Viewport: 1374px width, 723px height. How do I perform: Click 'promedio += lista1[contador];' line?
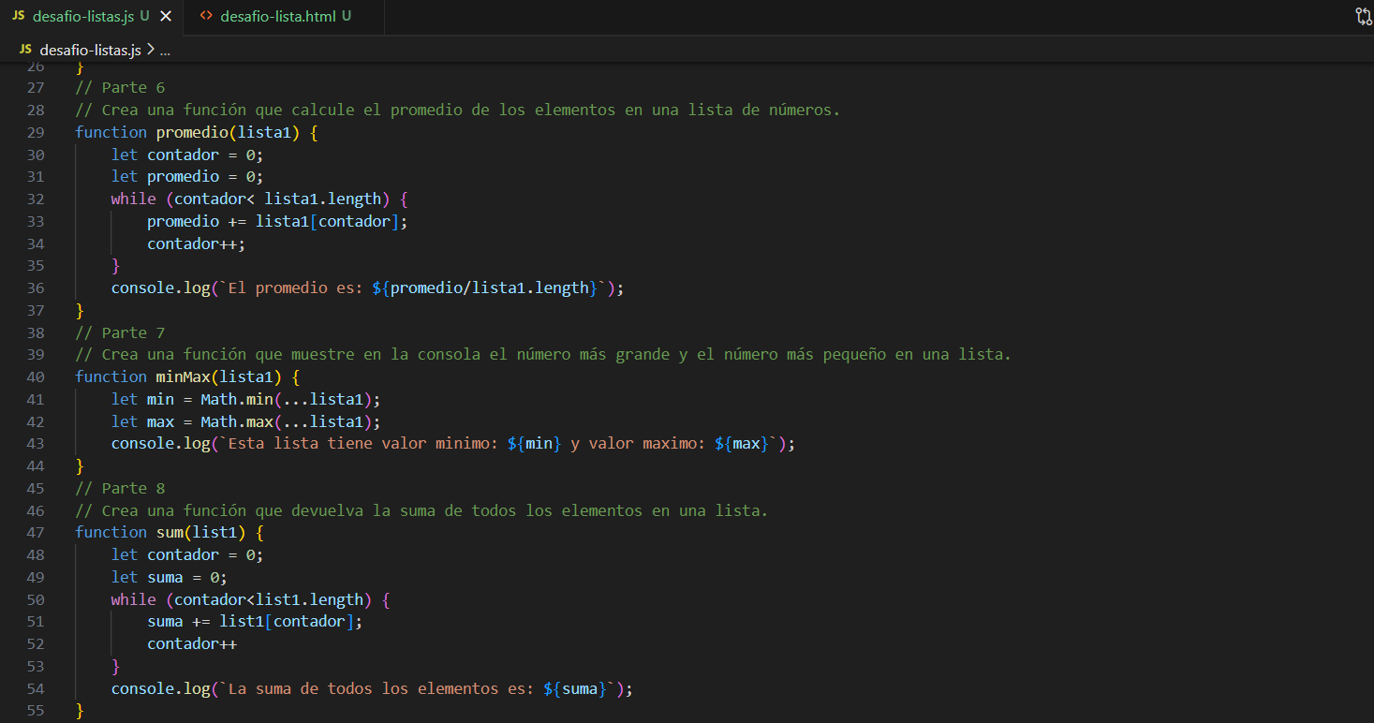point(278,221)
